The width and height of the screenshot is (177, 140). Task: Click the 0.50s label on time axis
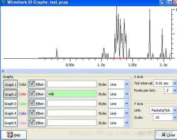coord(70,65)
